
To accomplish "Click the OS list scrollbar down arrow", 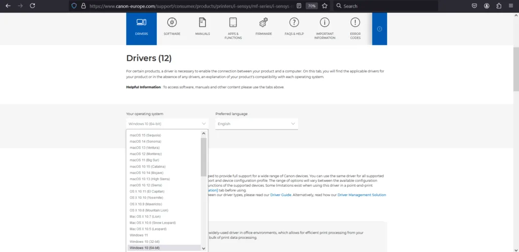I will 204,248.
